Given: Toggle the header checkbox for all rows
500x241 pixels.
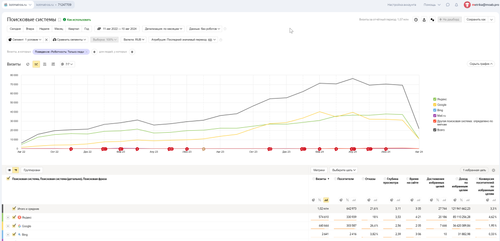Looking at the screenshot, I should coord(9,179).
